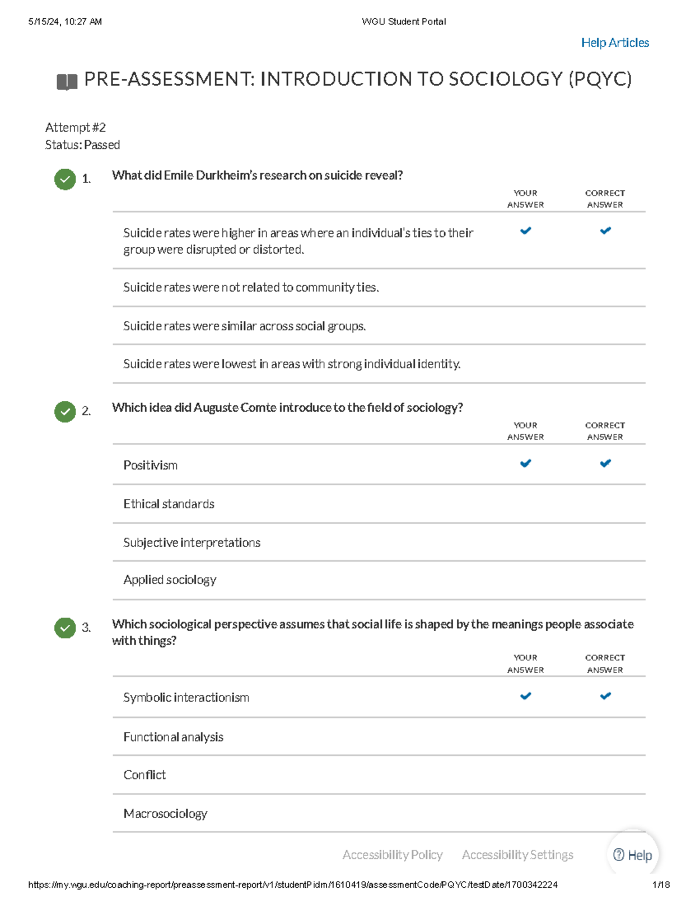Click green check icon for question 2
Image resolution: width=700 pixels, height=906 pixels.
tap(65, 412)
